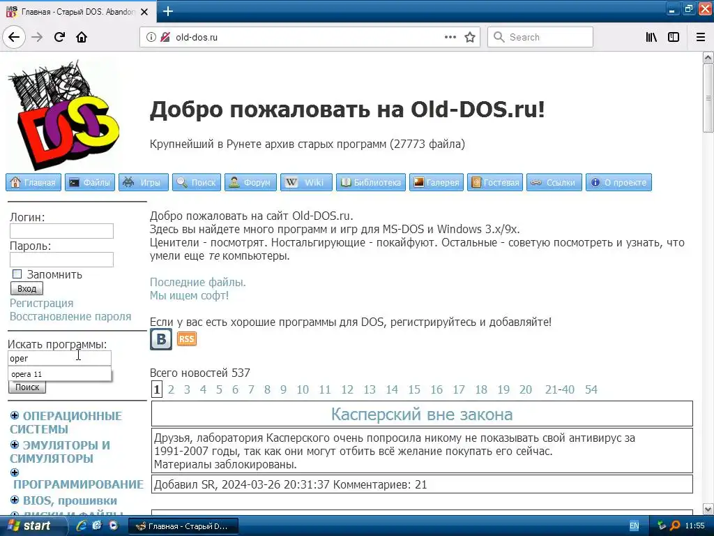
Task: Expand BIOS, прошивки category
Action: click(15, 500)
